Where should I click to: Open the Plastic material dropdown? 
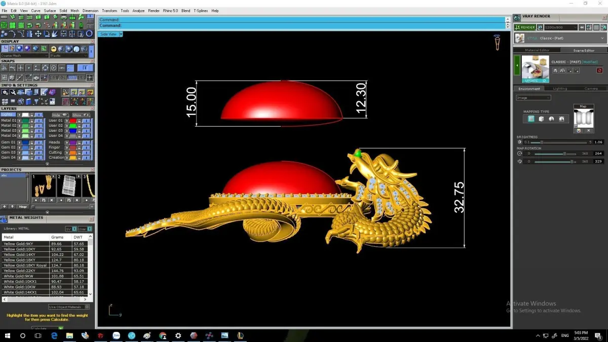[x=68, y=56]
